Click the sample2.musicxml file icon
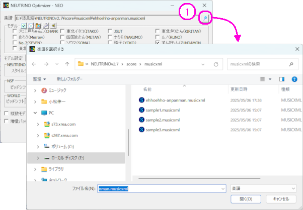The width and height of the screenshot is (303, 210). [141, 120]
